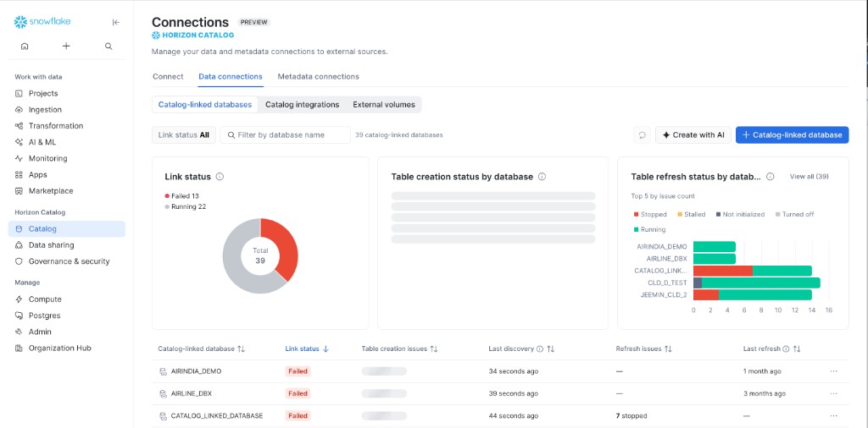Open Apps in the sidebar
868x428 pixels.
pyautogui.click(x=66, y=174)
